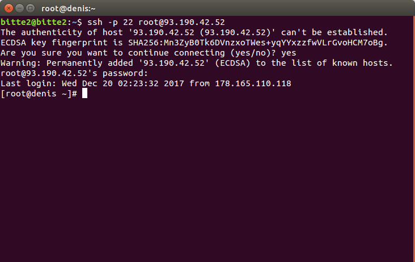Screen dimensions: 415x262
Task: Place focus at the terminal cursor block
Action: pyautogui.click(x=84, y=94)
